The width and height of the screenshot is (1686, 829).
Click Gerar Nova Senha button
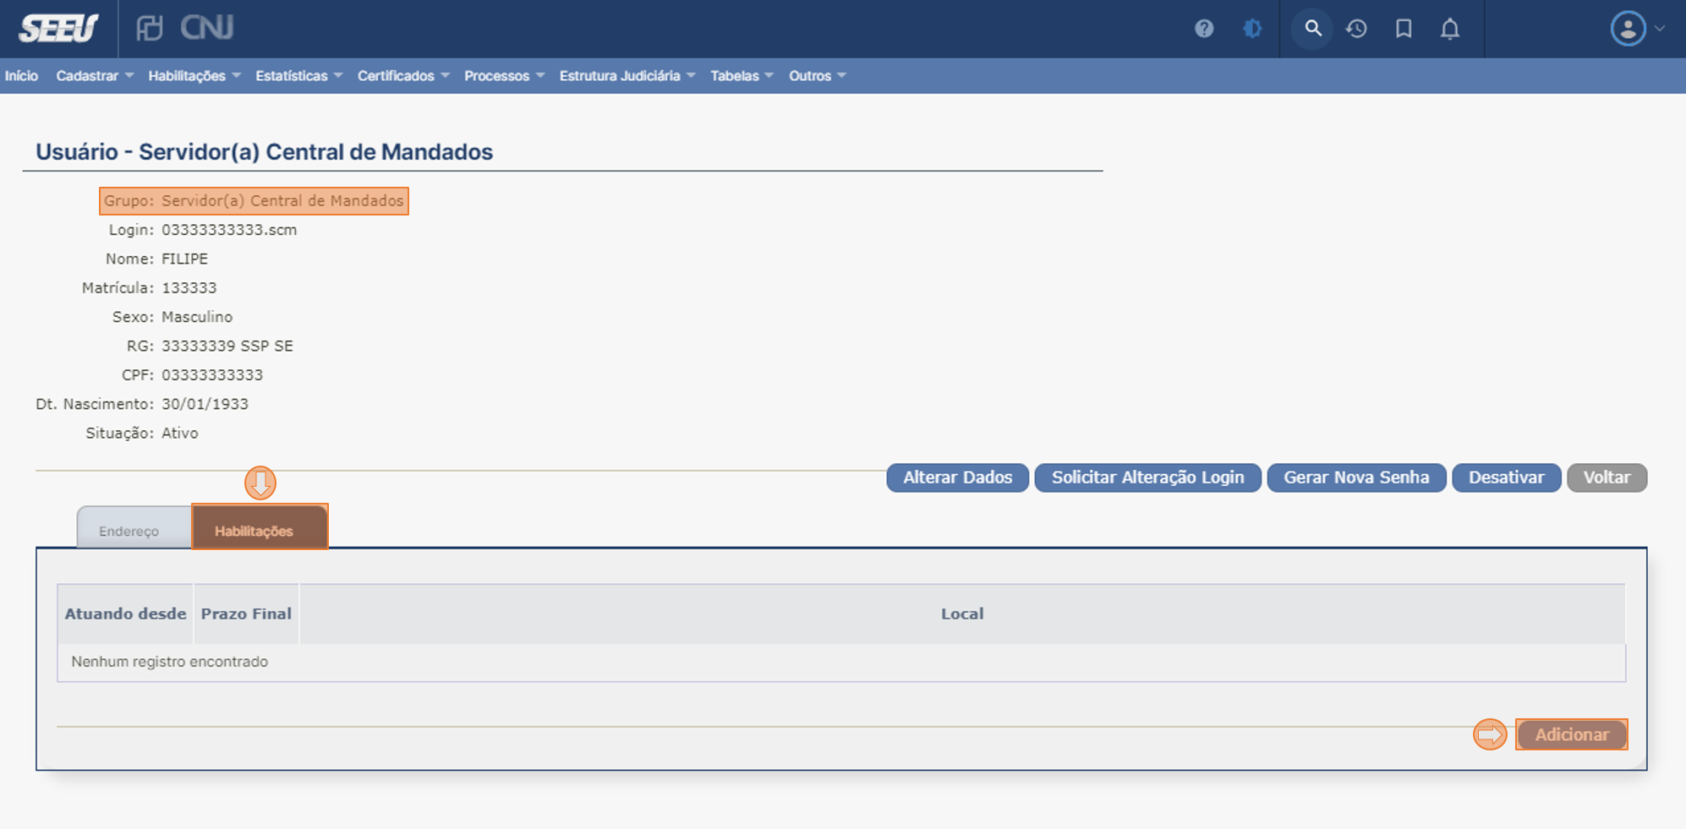1356,477
